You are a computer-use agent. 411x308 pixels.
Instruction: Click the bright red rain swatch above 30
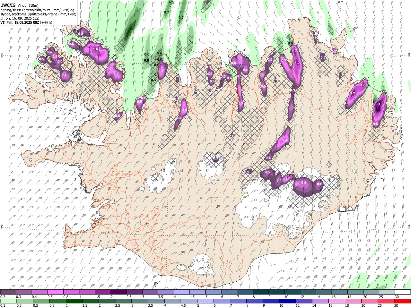point(402,301)
